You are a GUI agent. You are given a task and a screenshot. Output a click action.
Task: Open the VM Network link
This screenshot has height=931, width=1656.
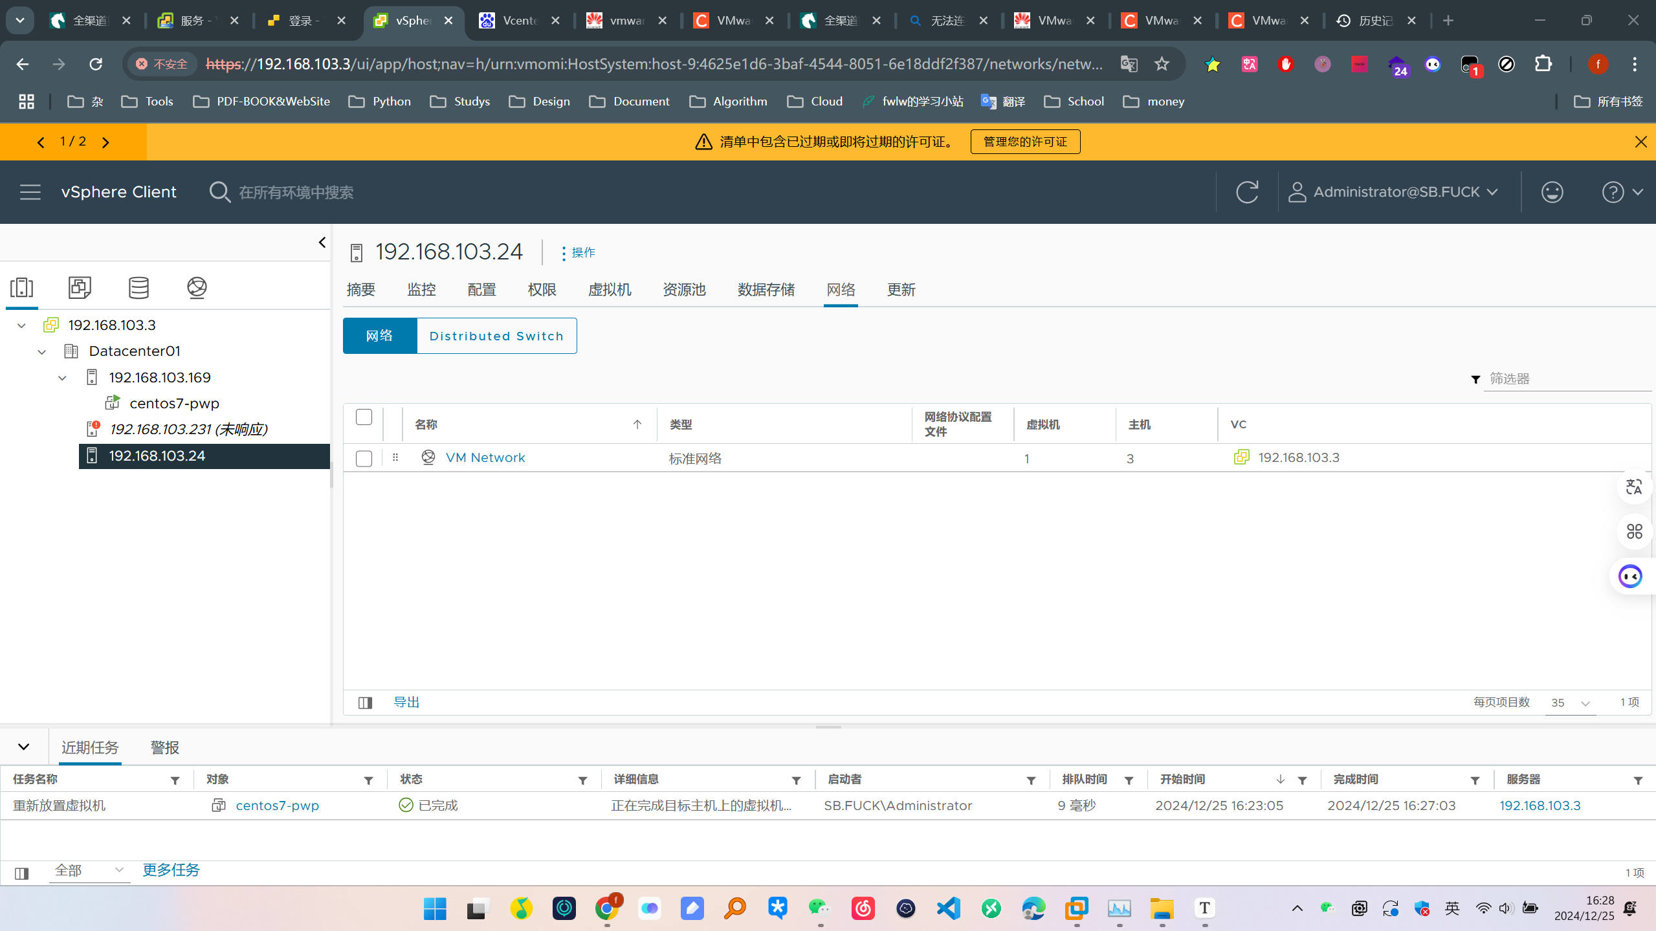pyautogui.click(x=485, y=457)
